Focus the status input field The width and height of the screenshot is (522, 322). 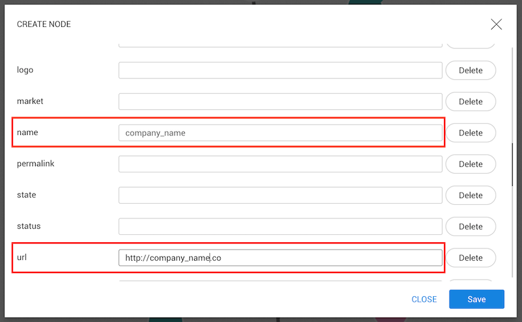click(x=280, y=227)
